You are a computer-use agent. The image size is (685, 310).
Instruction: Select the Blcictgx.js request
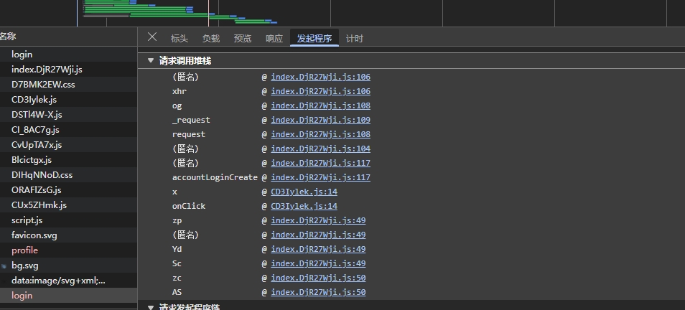tap(69, 160)
